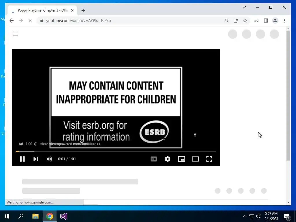Expand the tab search chevron
This screenshot has height=222, width=296.
(244, 7)
